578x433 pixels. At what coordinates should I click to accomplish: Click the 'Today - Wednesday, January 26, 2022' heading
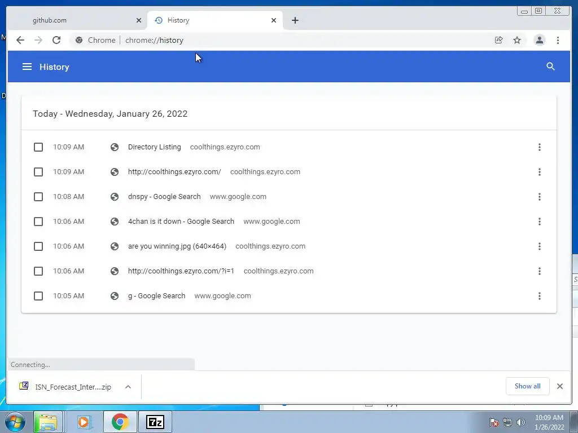[x=110, y=113]
